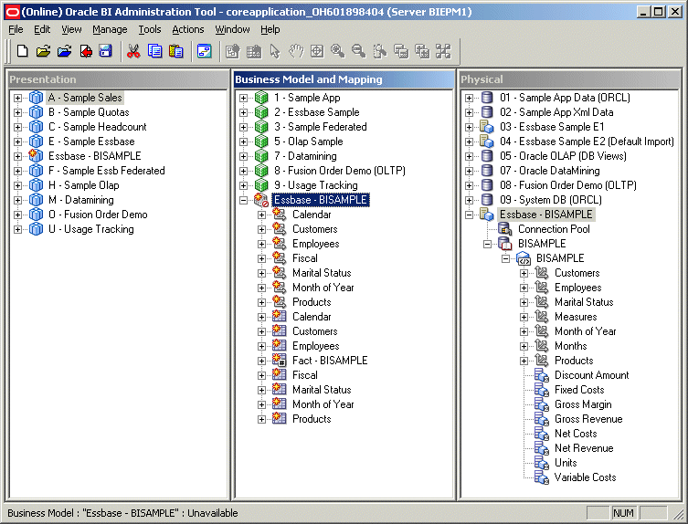Click the zoom out magnifier icon

pos(358,51)
